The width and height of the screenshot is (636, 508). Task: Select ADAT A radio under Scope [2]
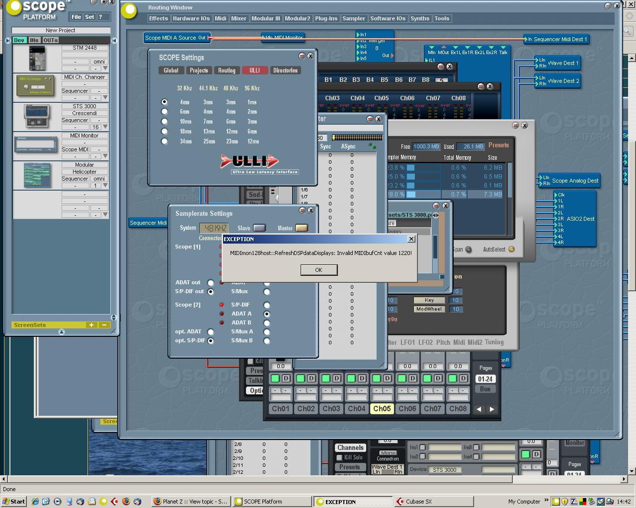tap(267, 314)
